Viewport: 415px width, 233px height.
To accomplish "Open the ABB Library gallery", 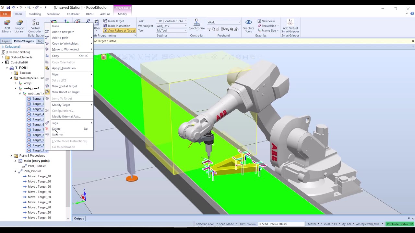I will [7, 26].
